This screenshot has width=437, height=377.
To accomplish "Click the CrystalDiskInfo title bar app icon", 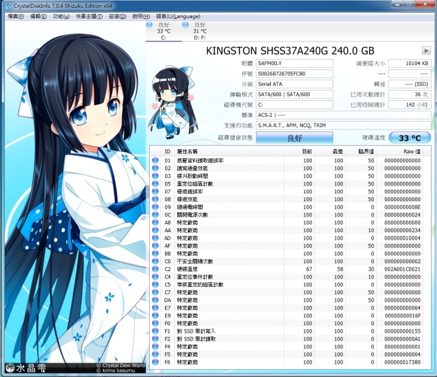I will (8, 5).
